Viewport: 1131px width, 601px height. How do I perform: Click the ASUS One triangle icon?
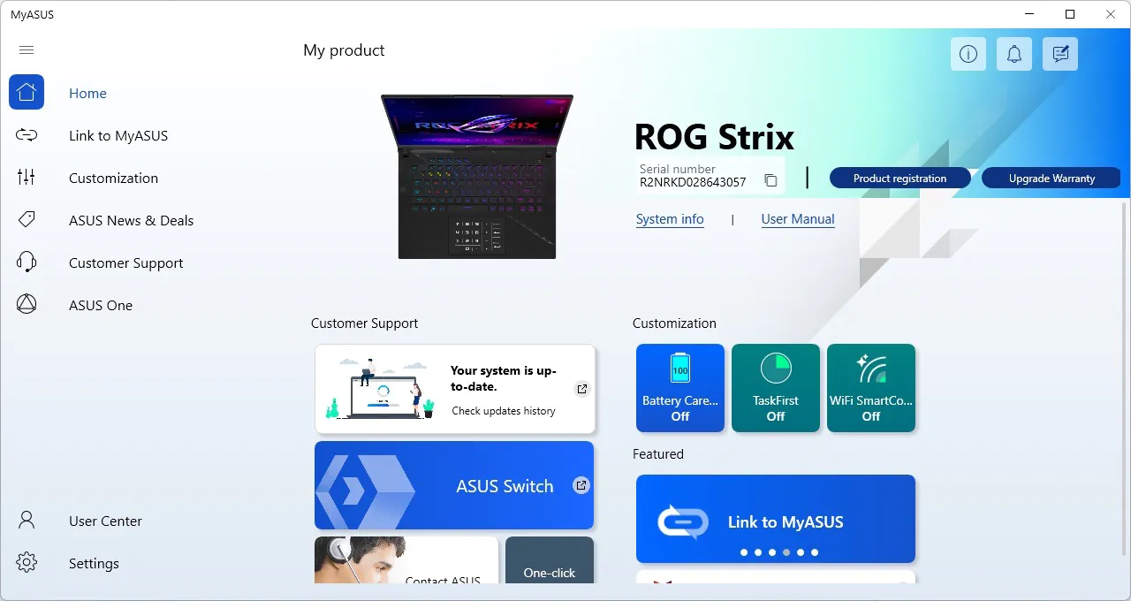point(27,304)
